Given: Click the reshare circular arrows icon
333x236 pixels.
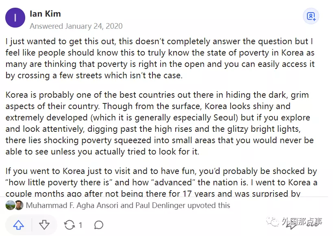Looking at the screenshot, I should (70, 225).
